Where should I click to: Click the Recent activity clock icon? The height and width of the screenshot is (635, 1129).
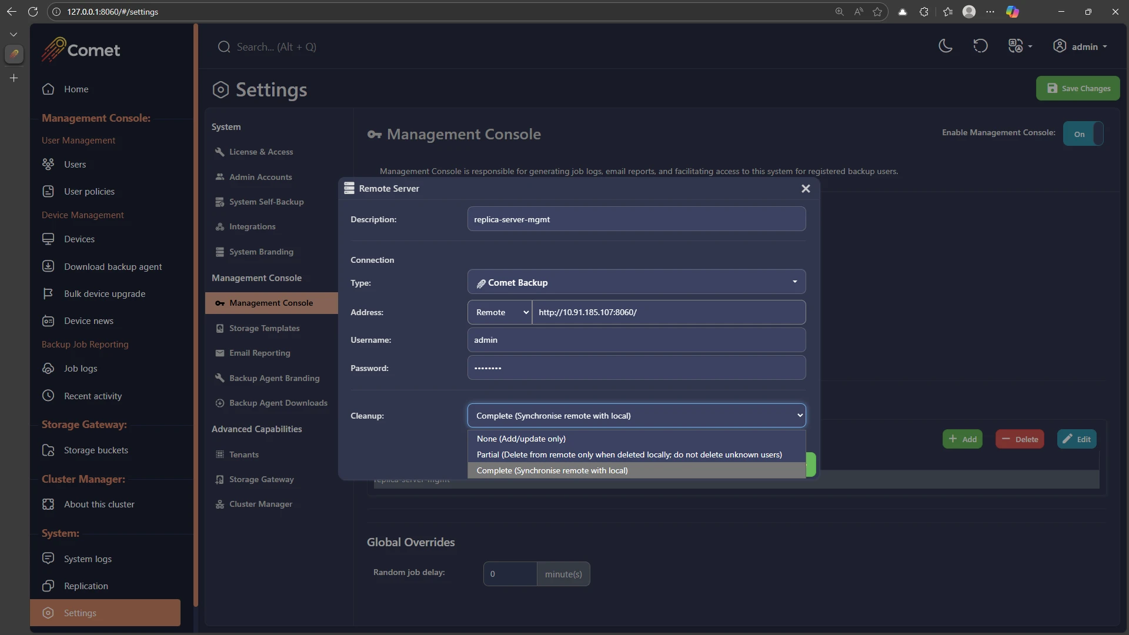pos(48,396)
